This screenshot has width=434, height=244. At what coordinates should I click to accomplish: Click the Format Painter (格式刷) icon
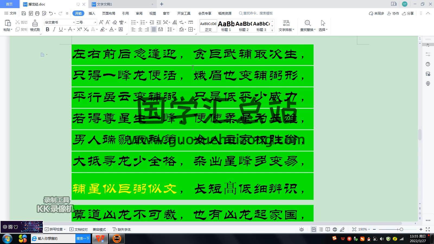point(35,25)
